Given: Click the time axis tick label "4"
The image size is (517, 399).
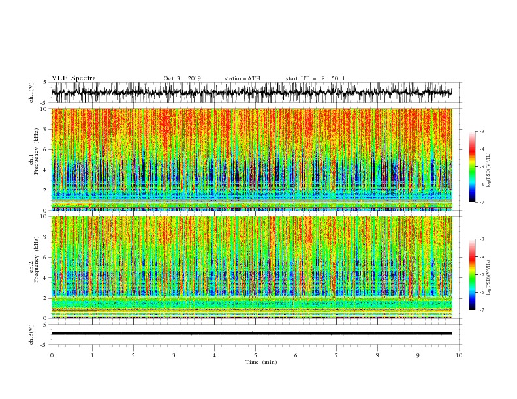Looking at the screenshot, I should pos(214,355).
